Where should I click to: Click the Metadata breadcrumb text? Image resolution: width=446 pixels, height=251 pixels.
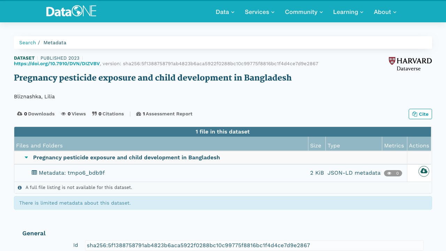[55, 43]
